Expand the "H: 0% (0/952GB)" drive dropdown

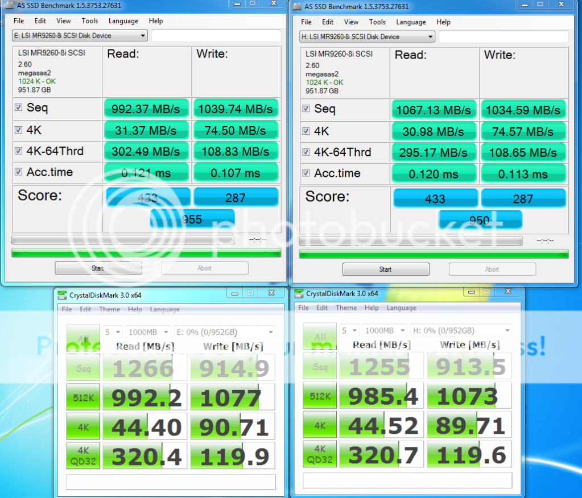coord(461,330)
